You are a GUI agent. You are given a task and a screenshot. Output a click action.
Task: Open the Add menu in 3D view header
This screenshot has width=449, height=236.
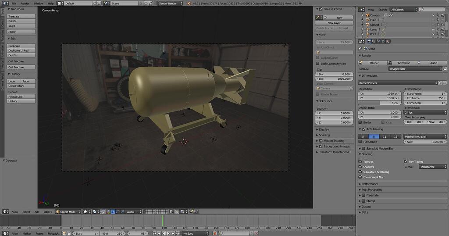click(37, 212)
